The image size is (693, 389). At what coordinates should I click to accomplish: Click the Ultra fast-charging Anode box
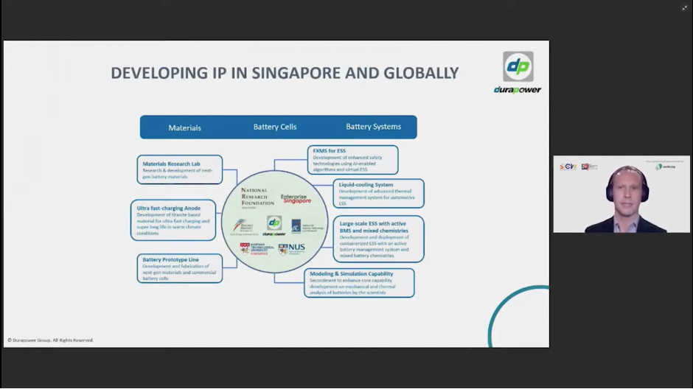(173, 220)
